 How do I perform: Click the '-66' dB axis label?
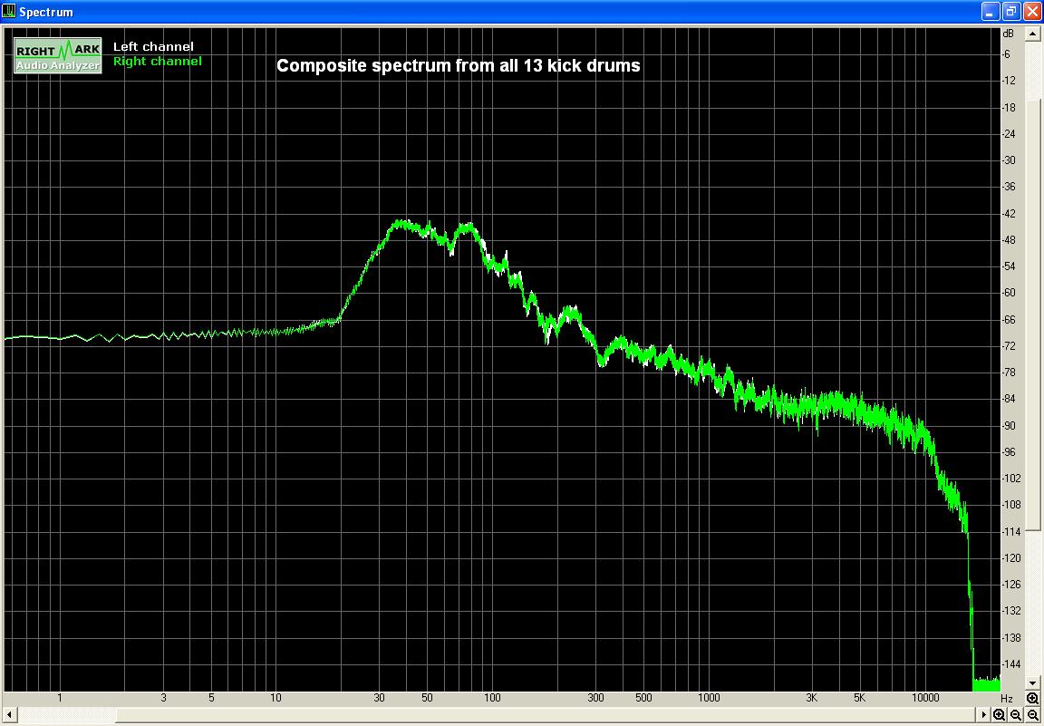tap(1009, 320)
